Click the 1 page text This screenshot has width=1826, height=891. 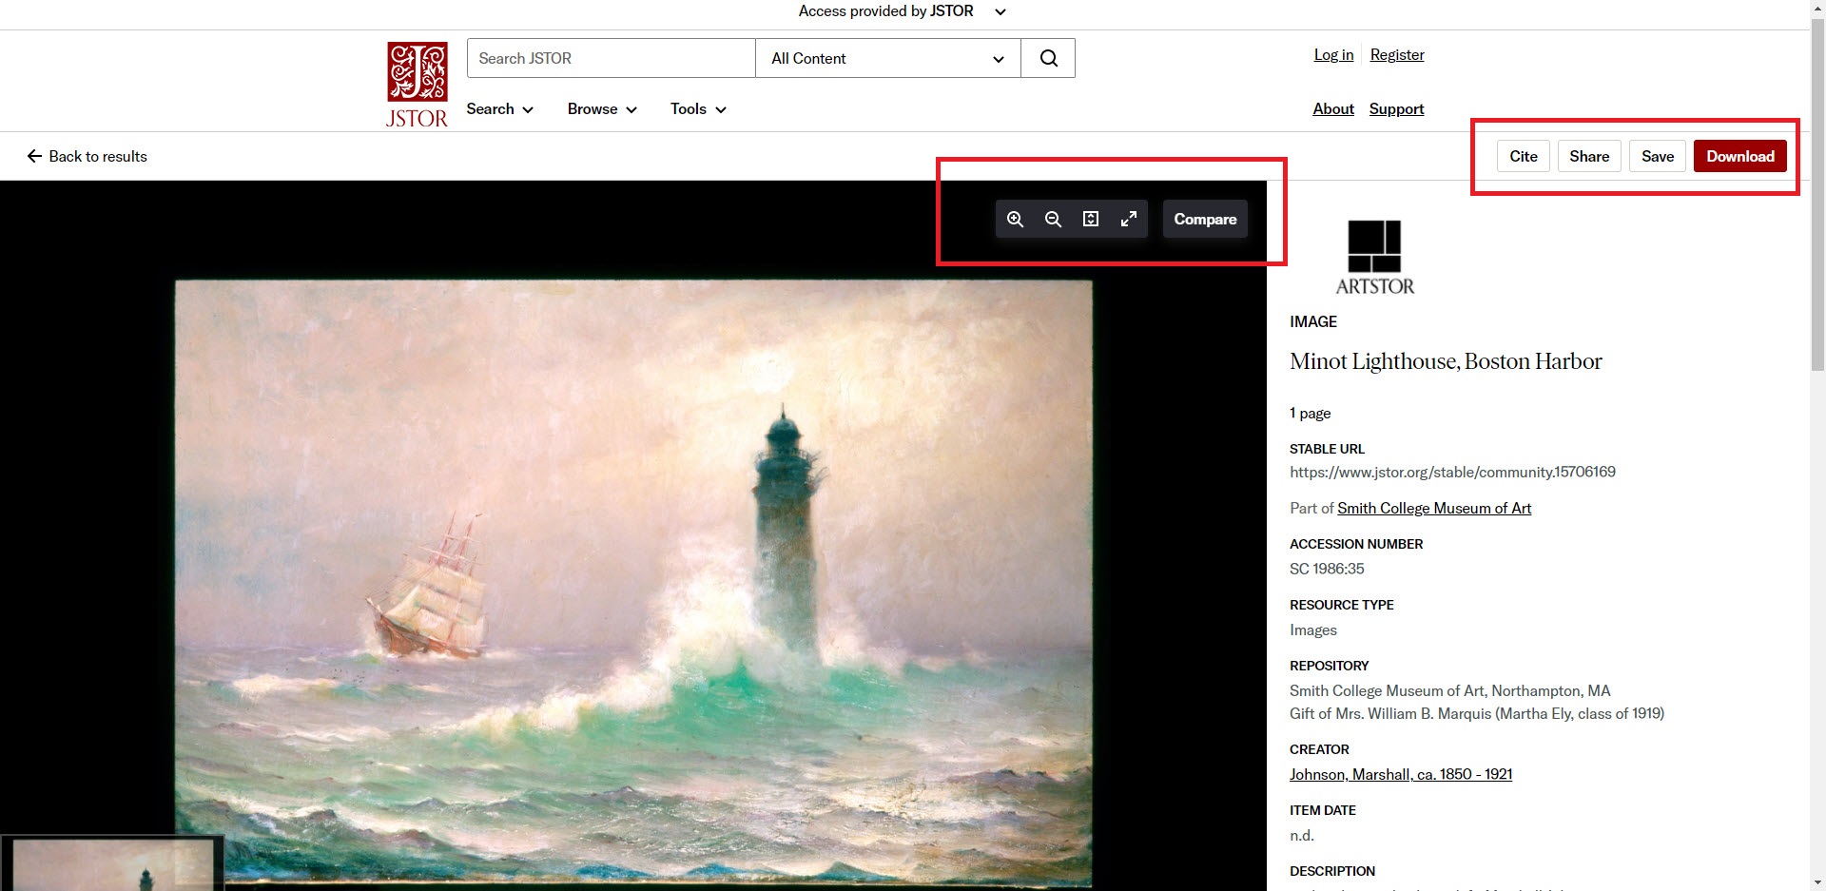[1311, 413]
